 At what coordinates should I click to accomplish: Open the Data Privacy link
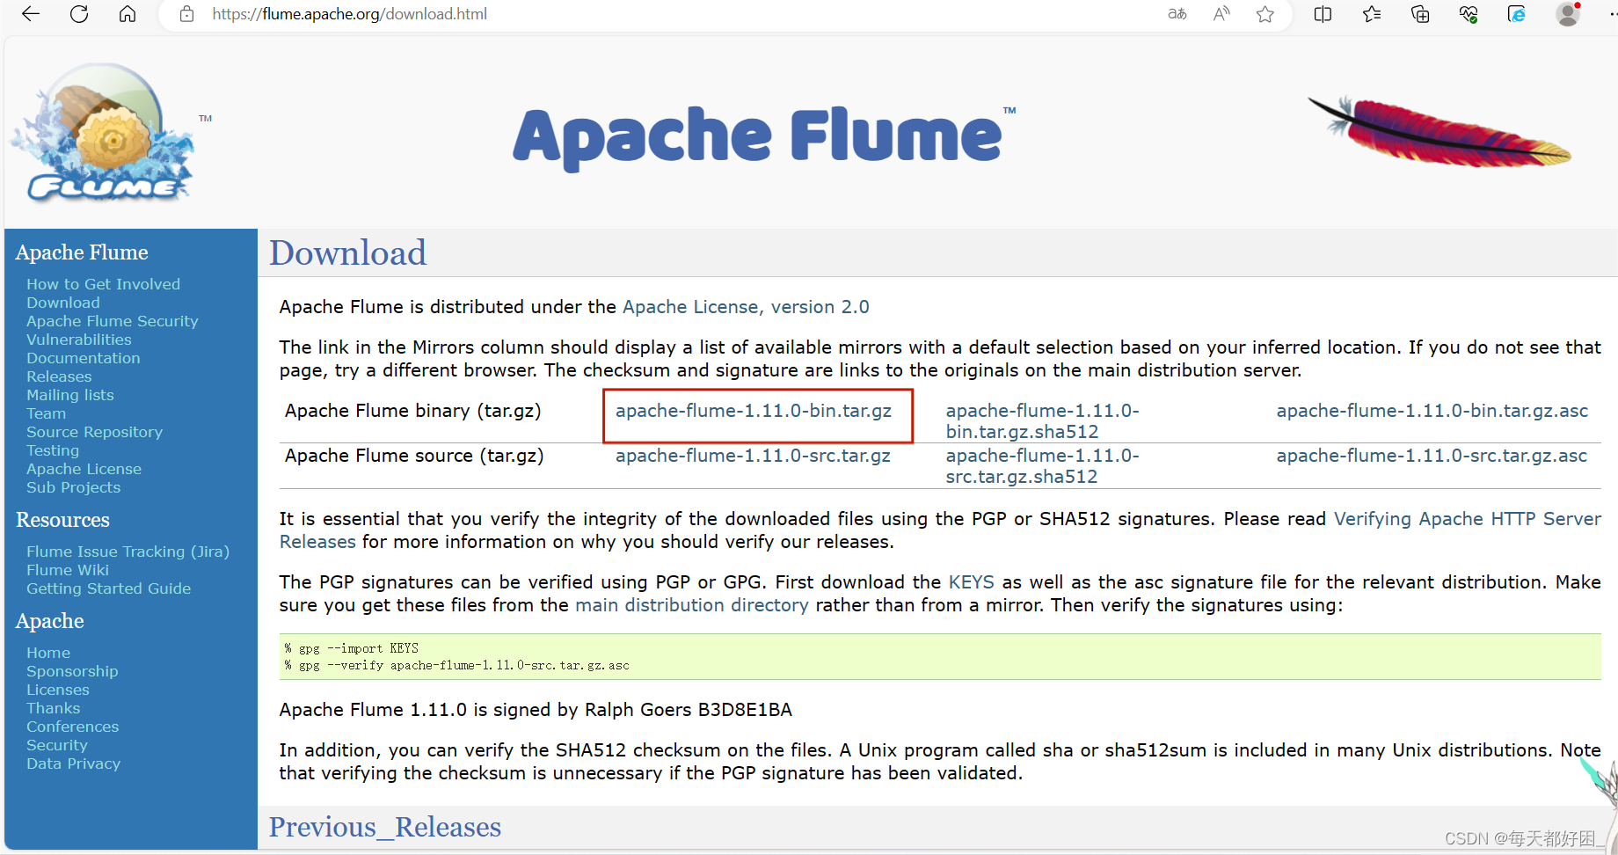tap(73, 764)
